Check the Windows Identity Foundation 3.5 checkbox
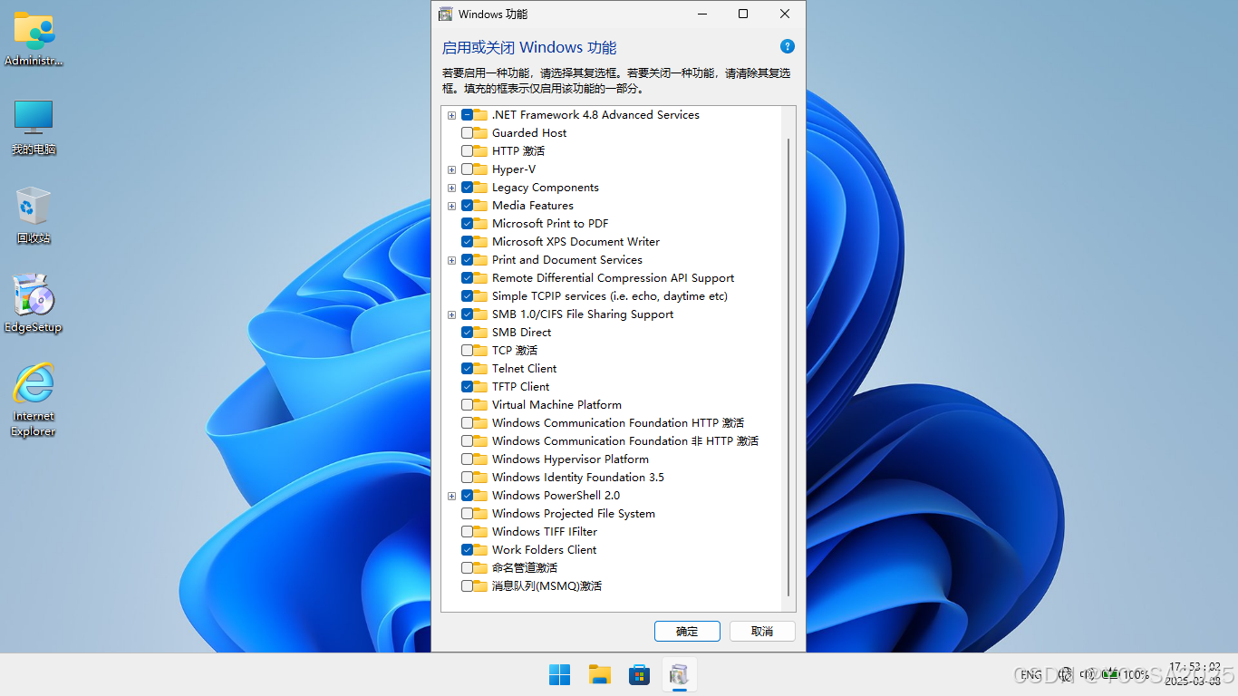1238x696 pixels. tap(467, 478)
